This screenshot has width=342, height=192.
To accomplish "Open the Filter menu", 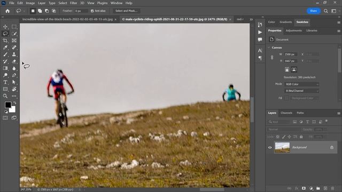I will click(x=74, y=3).
